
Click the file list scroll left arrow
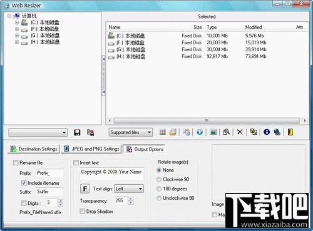tap(110, 120)
